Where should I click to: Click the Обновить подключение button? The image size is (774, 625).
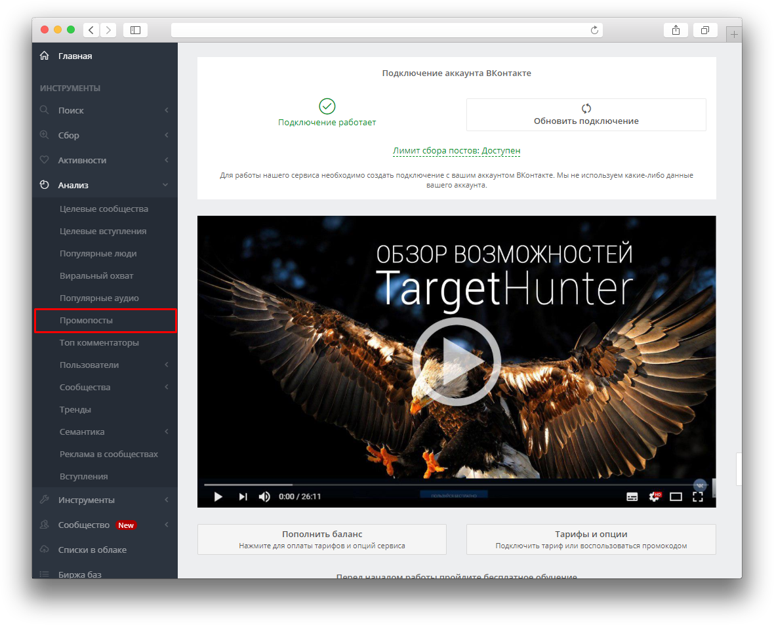586,115
